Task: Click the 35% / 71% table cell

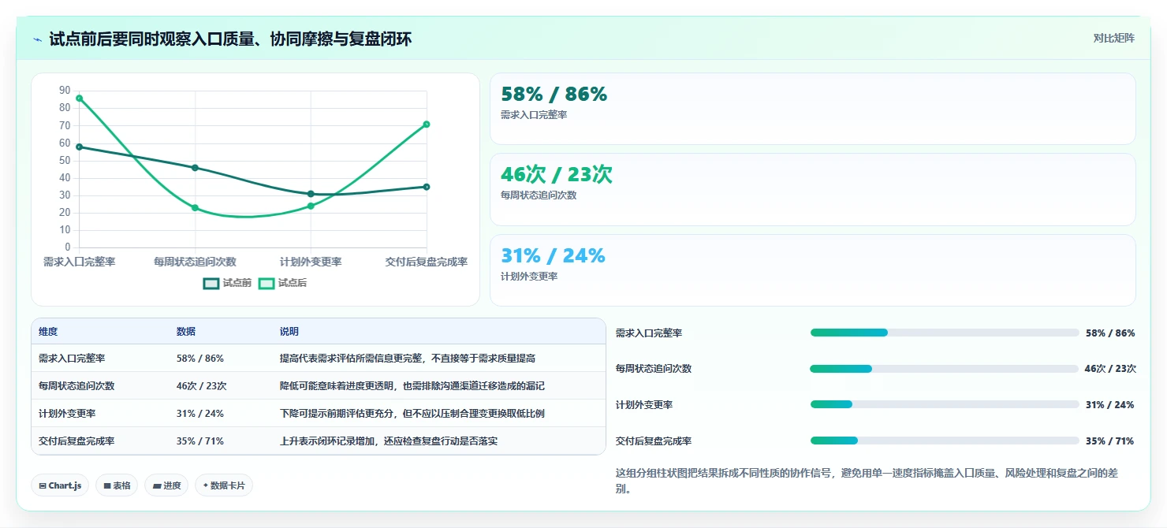Action: [x=200, y=441]
